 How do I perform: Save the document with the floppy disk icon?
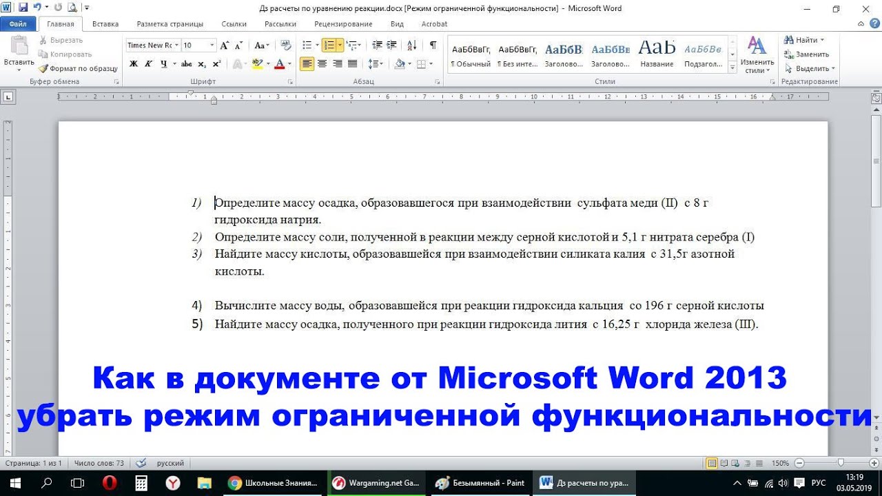23,8
